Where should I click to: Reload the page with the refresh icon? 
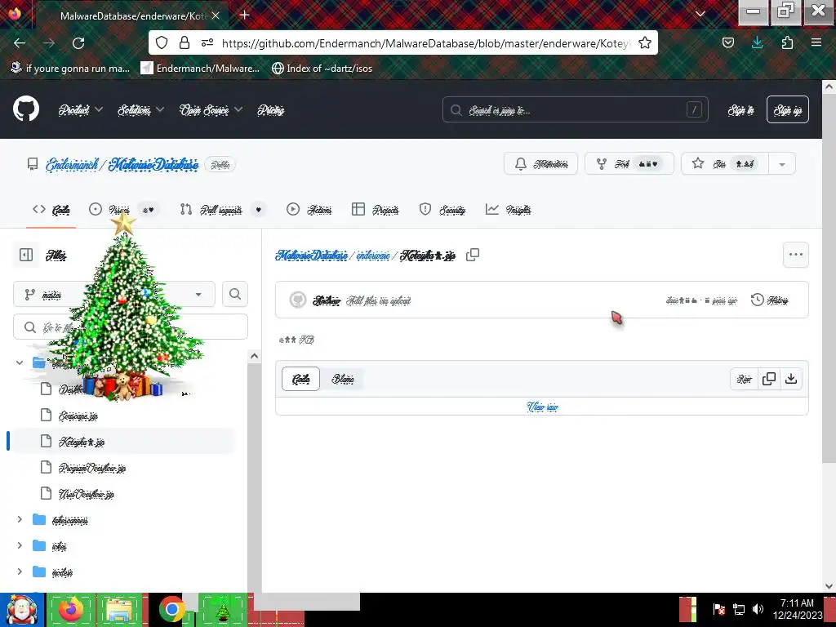[78, 43]
